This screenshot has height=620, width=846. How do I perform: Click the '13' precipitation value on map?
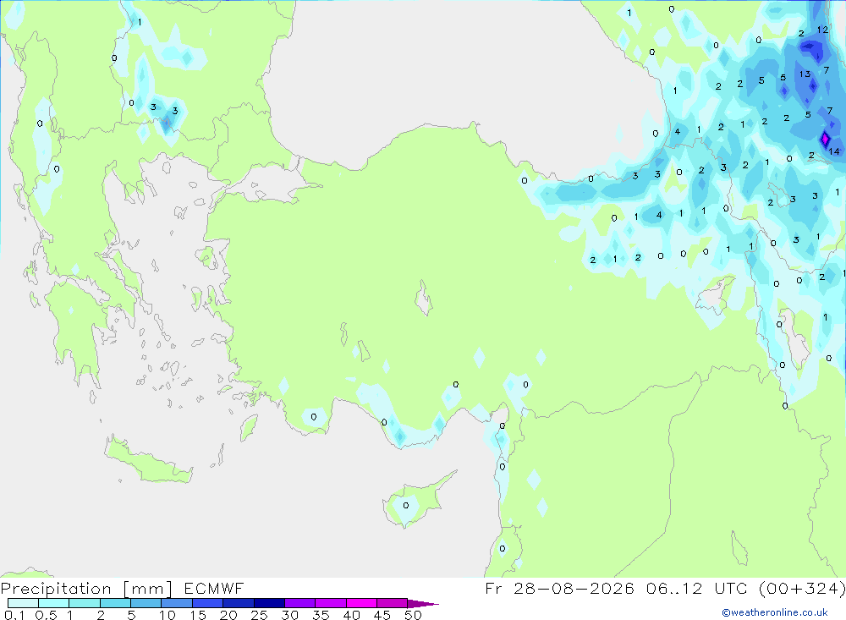(x=805, y=74)
